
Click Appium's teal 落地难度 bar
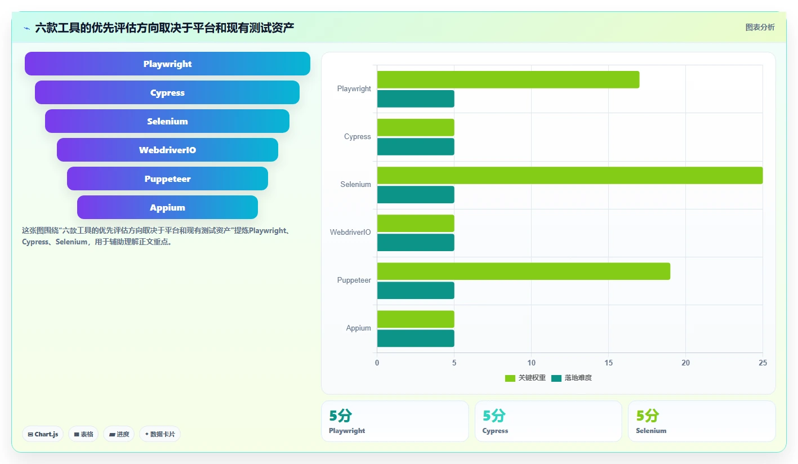point(416,338)
